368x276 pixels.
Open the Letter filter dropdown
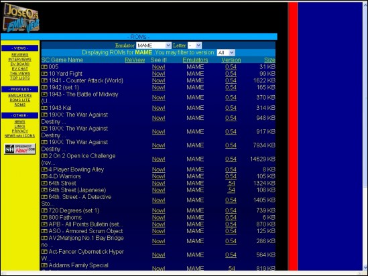click(194, 46)
